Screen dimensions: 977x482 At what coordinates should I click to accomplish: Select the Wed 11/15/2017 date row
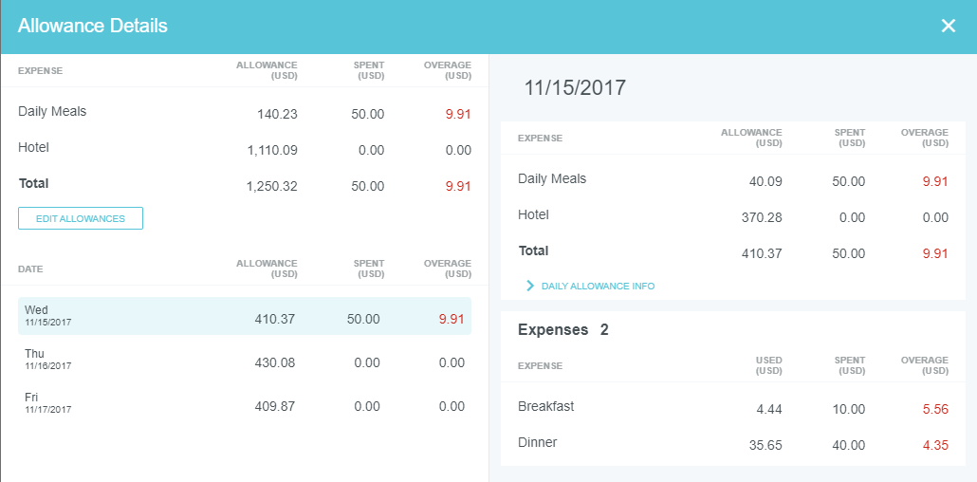click(245, 316)
